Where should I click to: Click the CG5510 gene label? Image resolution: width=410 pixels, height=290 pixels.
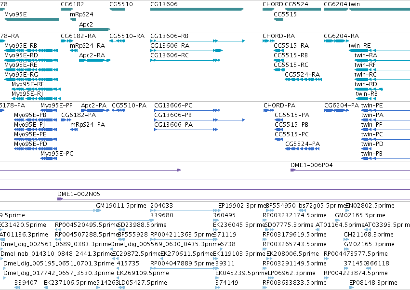(121, 4)
